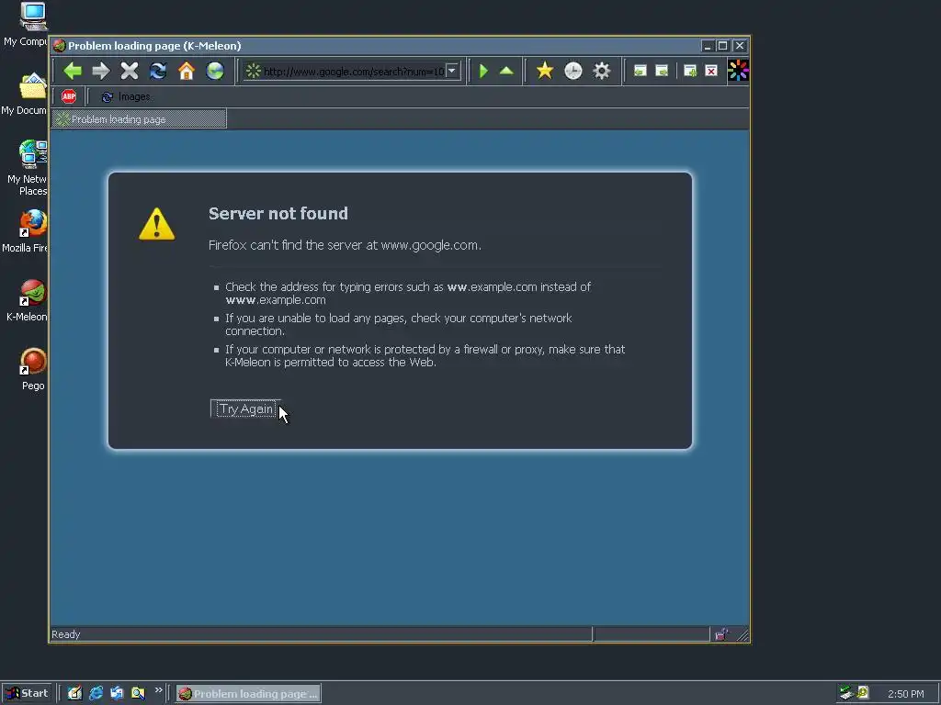Open My Computer desktop icon
Screen dimensions: 941x705
(32, 24)
